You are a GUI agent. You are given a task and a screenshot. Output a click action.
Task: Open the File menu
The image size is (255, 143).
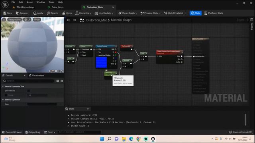13,2
